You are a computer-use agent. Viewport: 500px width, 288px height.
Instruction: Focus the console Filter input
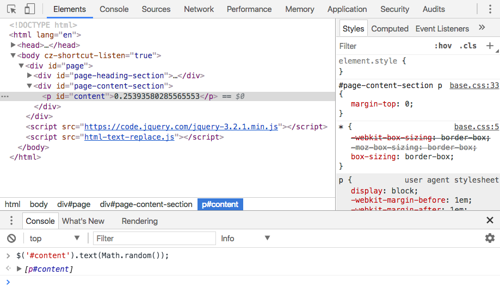pyautogui.click(x=155, y=239)
